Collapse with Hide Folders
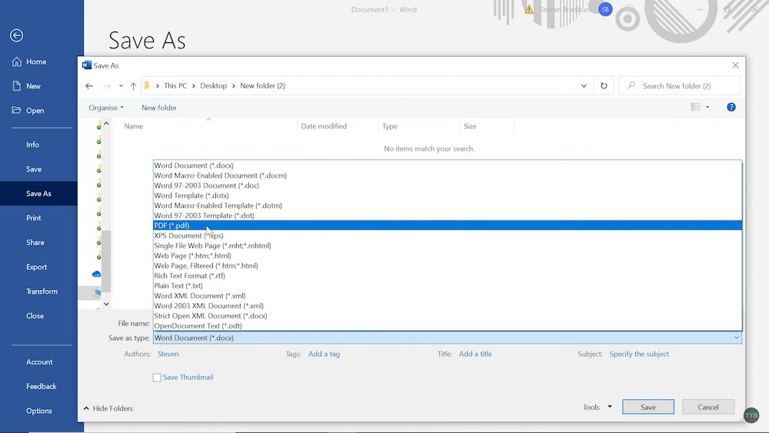This screenshot has height=433, width=769. pos(108,408)
